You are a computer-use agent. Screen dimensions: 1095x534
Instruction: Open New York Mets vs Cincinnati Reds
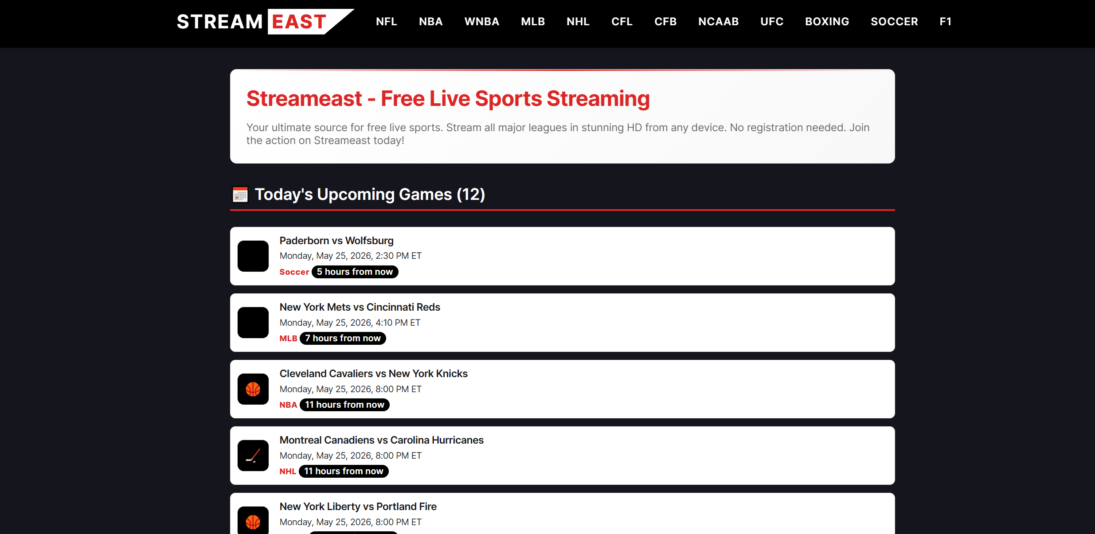[563, 323]
